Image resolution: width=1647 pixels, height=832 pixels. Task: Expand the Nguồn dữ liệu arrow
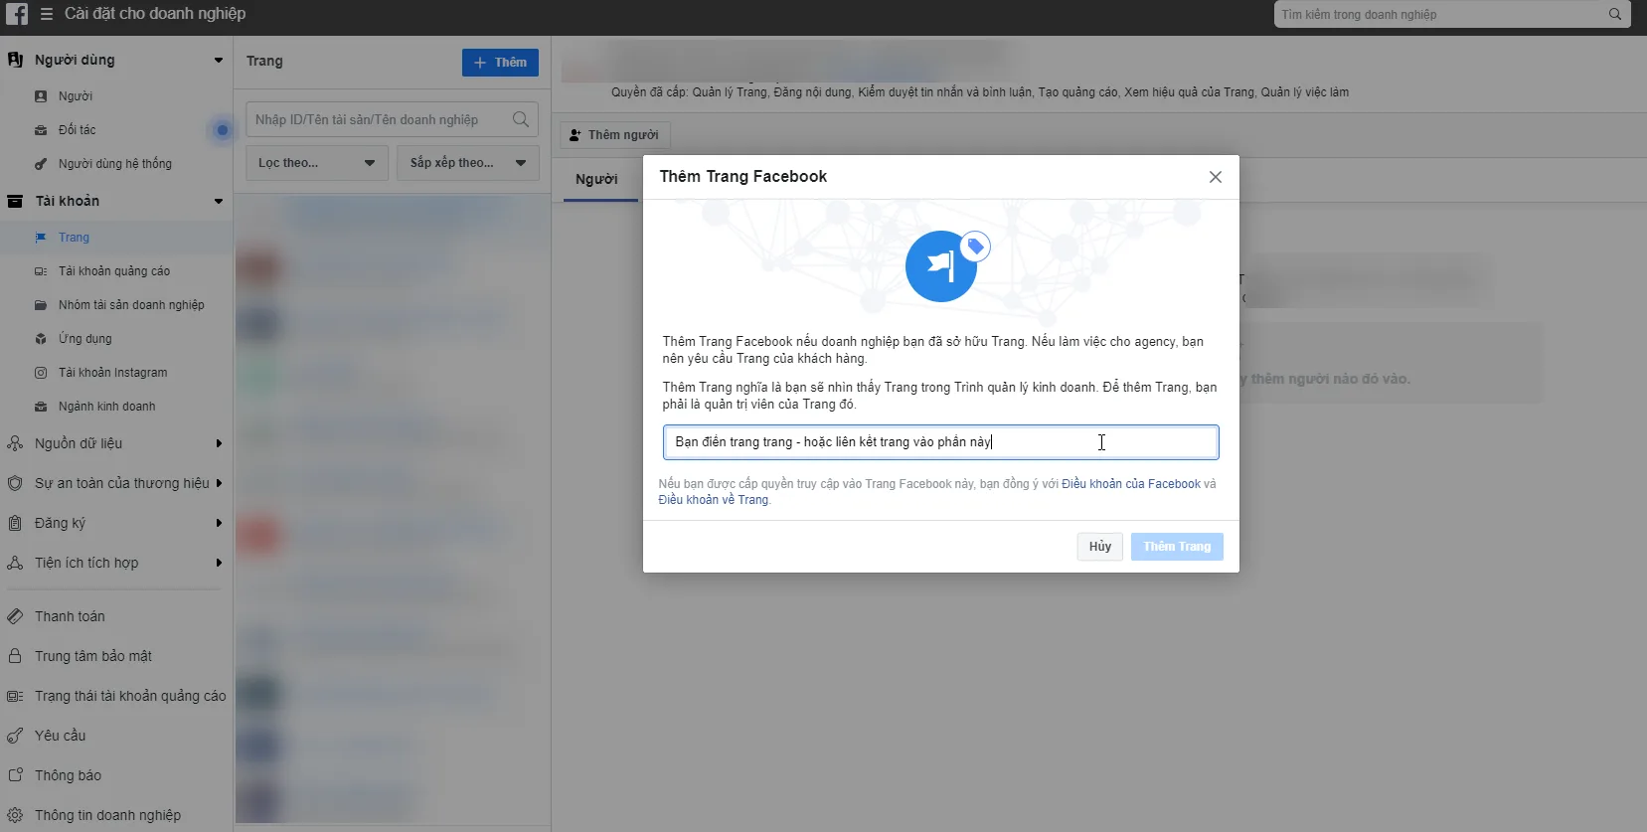pos(219,443)
